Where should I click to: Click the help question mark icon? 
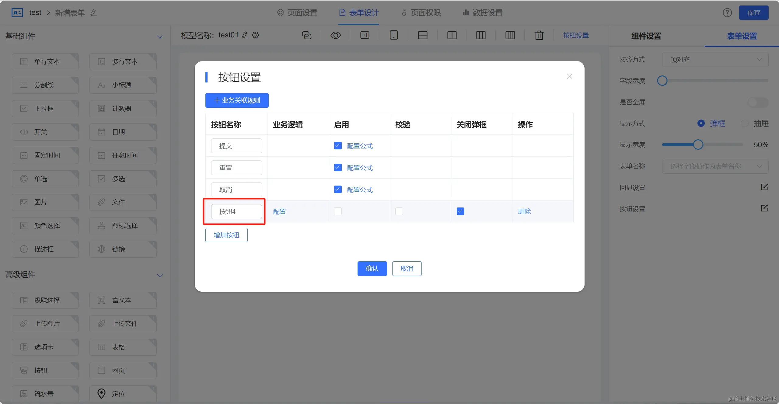[x=727, y=13]
